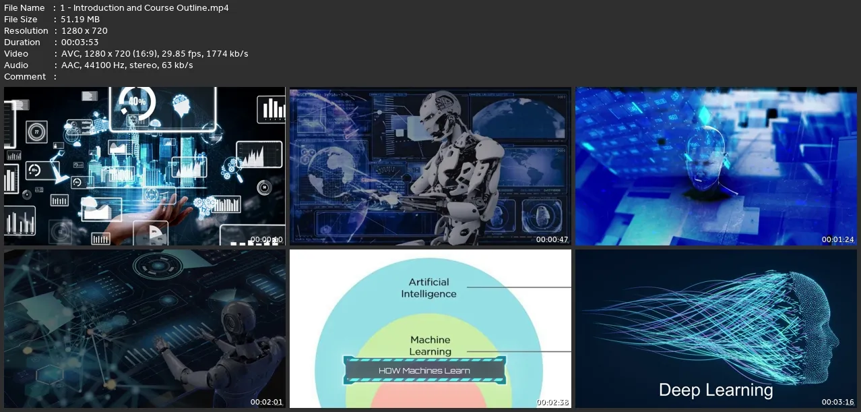Click the file size value 51.19 MB
The width and height of the screenshot is (861, 412).
pos(79,20)
